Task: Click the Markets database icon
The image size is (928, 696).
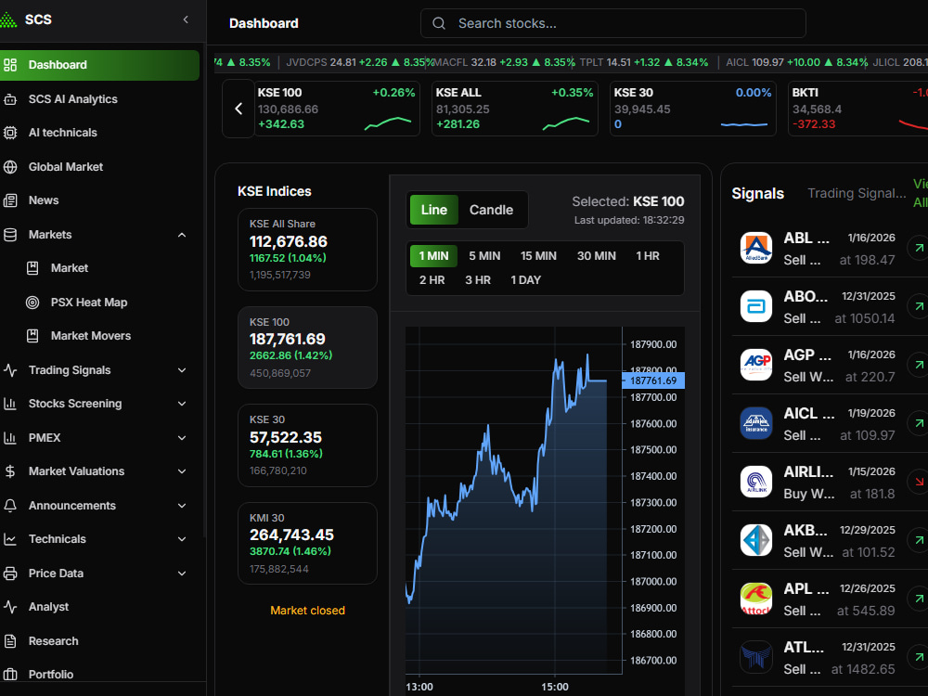Action: click(x=10, y=235)
